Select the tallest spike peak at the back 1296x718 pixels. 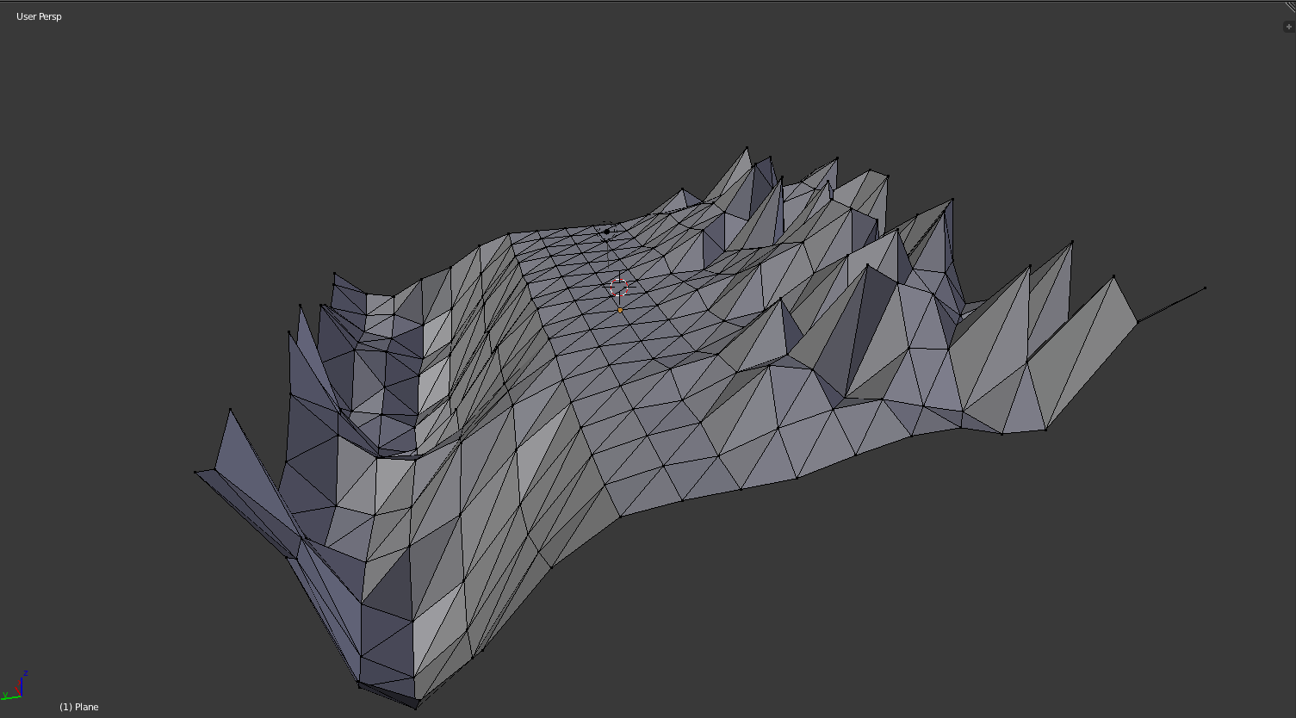tap(747, 148)
